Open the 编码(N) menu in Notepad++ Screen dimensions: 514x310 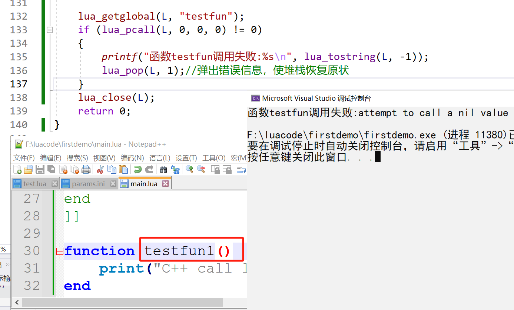point(132,158)
